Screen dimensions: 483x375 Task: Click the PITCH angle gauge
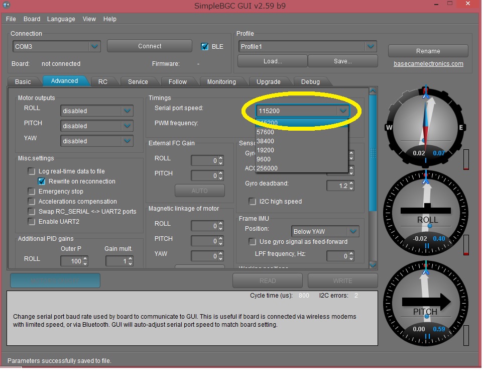tap(426, 304)
